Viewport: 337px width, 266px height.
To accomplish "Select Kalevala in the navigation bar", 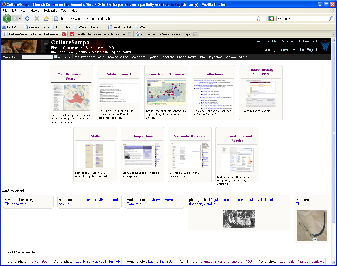I will 230,57.
